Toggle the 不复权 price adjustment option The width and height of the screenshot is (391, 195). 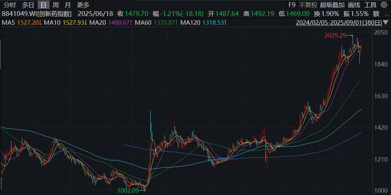308,5
